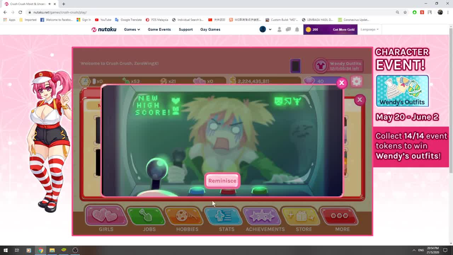Screen dimensions: 453x255
Task: Open File Explorer from the taskbar
Action: (52, 250)
